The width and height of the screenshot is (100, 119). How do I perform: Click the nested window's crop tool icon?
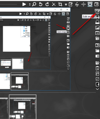(44, 14)
